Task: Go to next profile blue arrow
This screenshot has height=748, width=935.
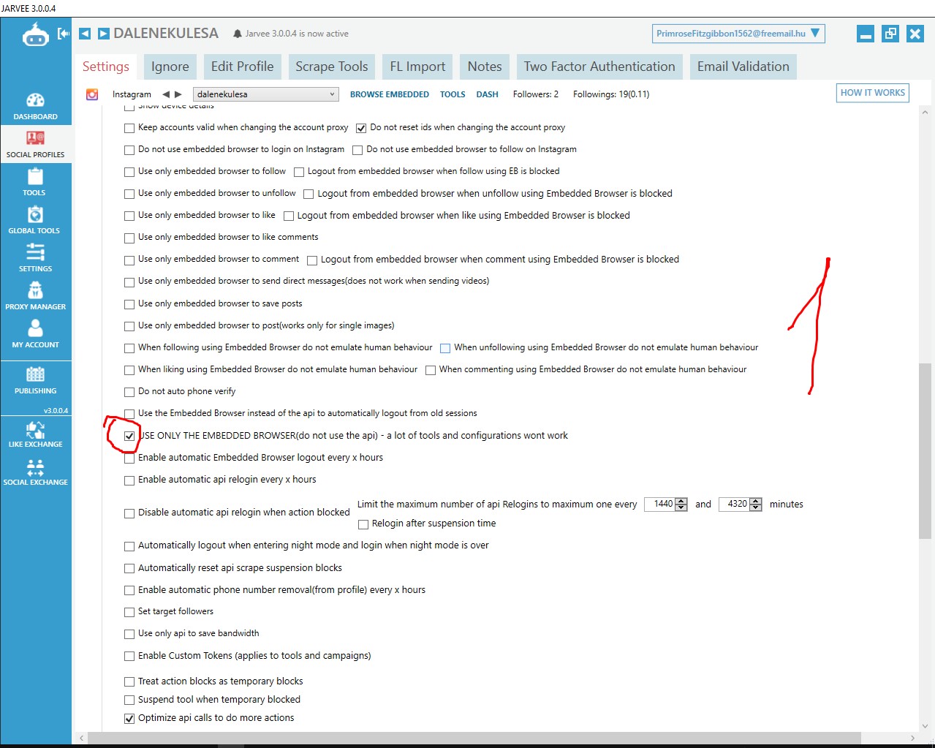Action: point(104,34)
